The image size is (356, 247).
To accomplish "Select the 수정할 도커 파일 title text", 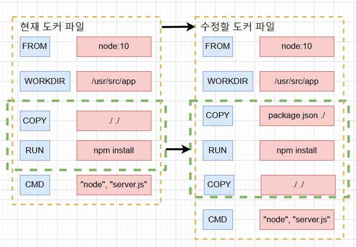I will pyautogui.click(x=237, y=27).
